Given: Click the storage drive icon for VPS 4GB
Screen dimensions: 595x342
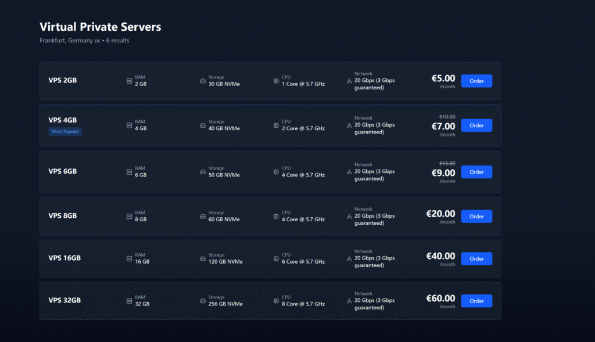Looking at the screenshot, I should (x=203, y=125).
